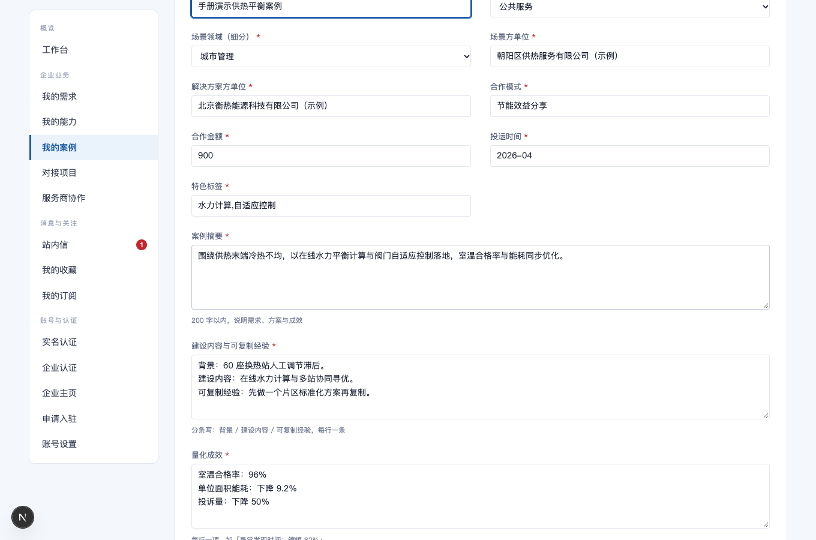Open 企业主页 sidebar entry
The height and width of the screenshot is (540, 816).
(x=94, y=393)
